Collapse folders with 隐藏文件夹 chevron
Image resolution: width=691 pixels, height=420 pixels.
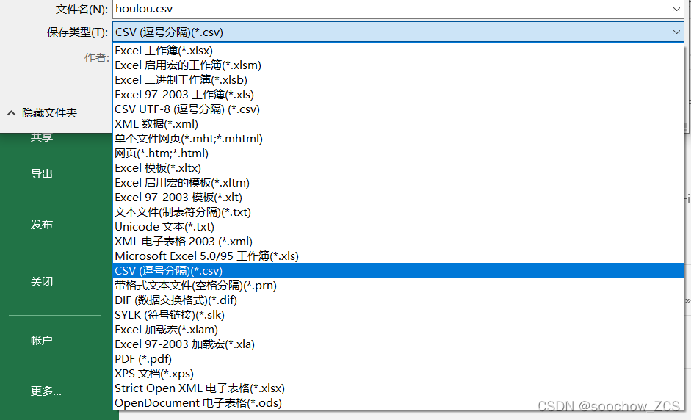point(12,113)
